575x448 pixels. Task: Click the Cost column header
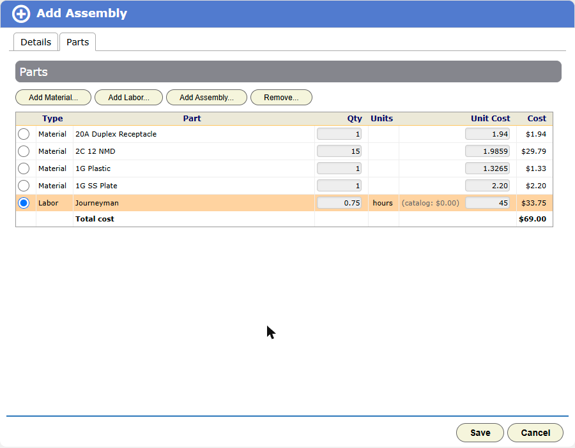click(x=537, y=119)
